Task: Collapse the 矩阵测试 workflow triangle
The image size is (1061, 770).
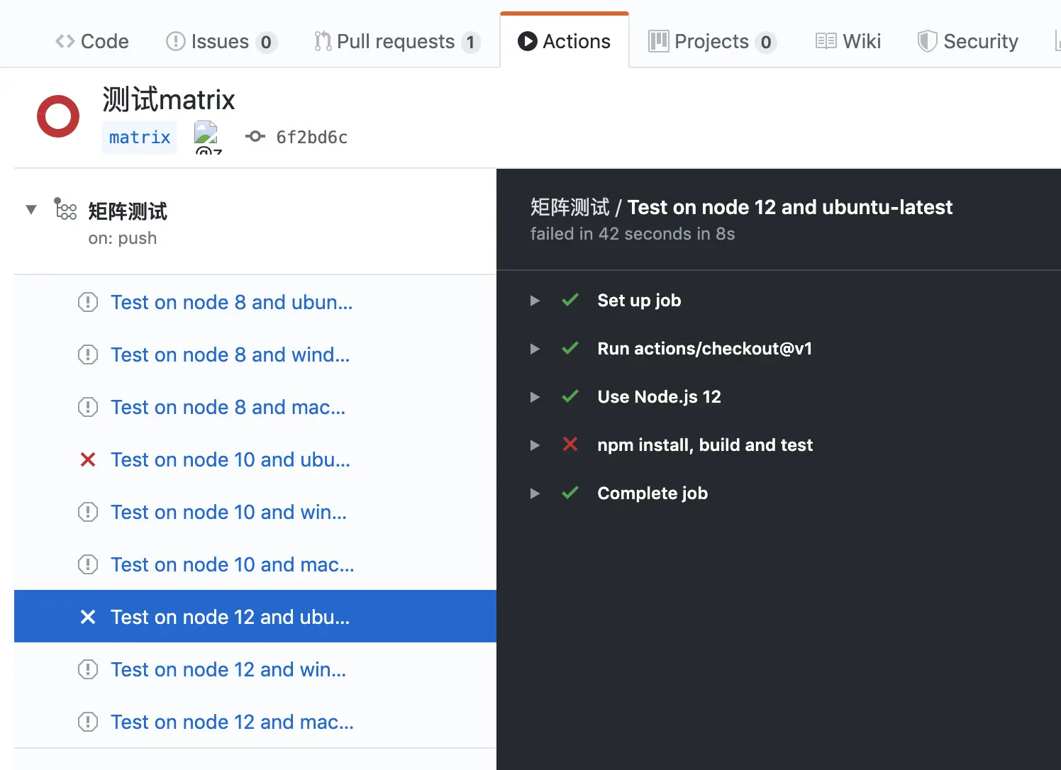Action: coord(31,209)
